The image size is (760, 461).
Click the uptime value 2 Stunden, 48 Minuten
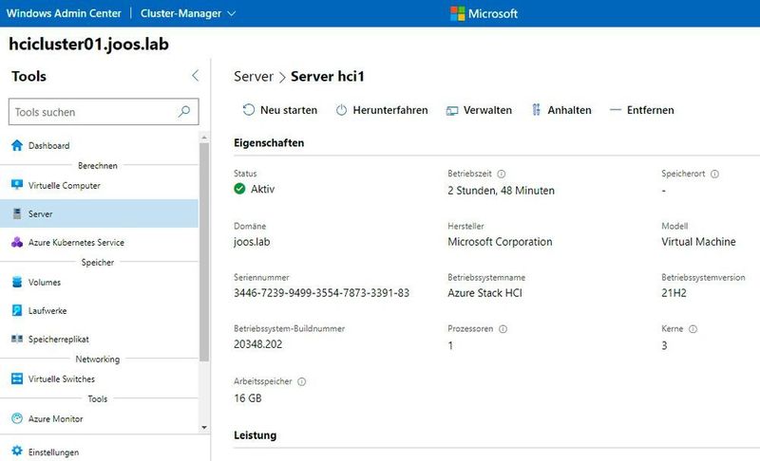(502, 190)
